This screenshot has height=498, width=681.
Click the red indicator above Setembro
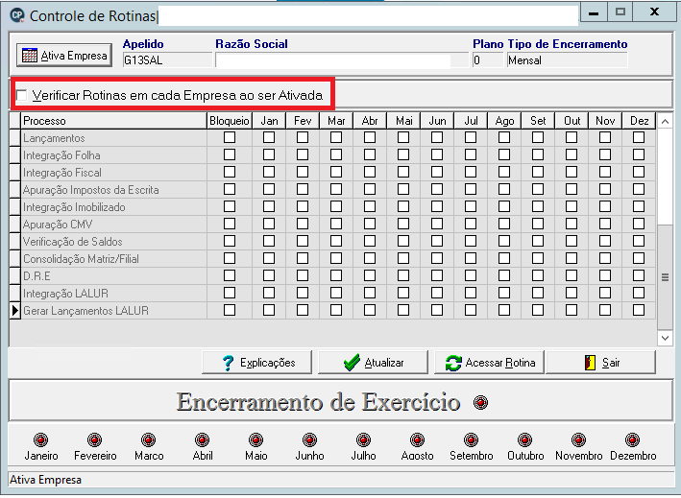pyautogui.click(x=472, y=439)
